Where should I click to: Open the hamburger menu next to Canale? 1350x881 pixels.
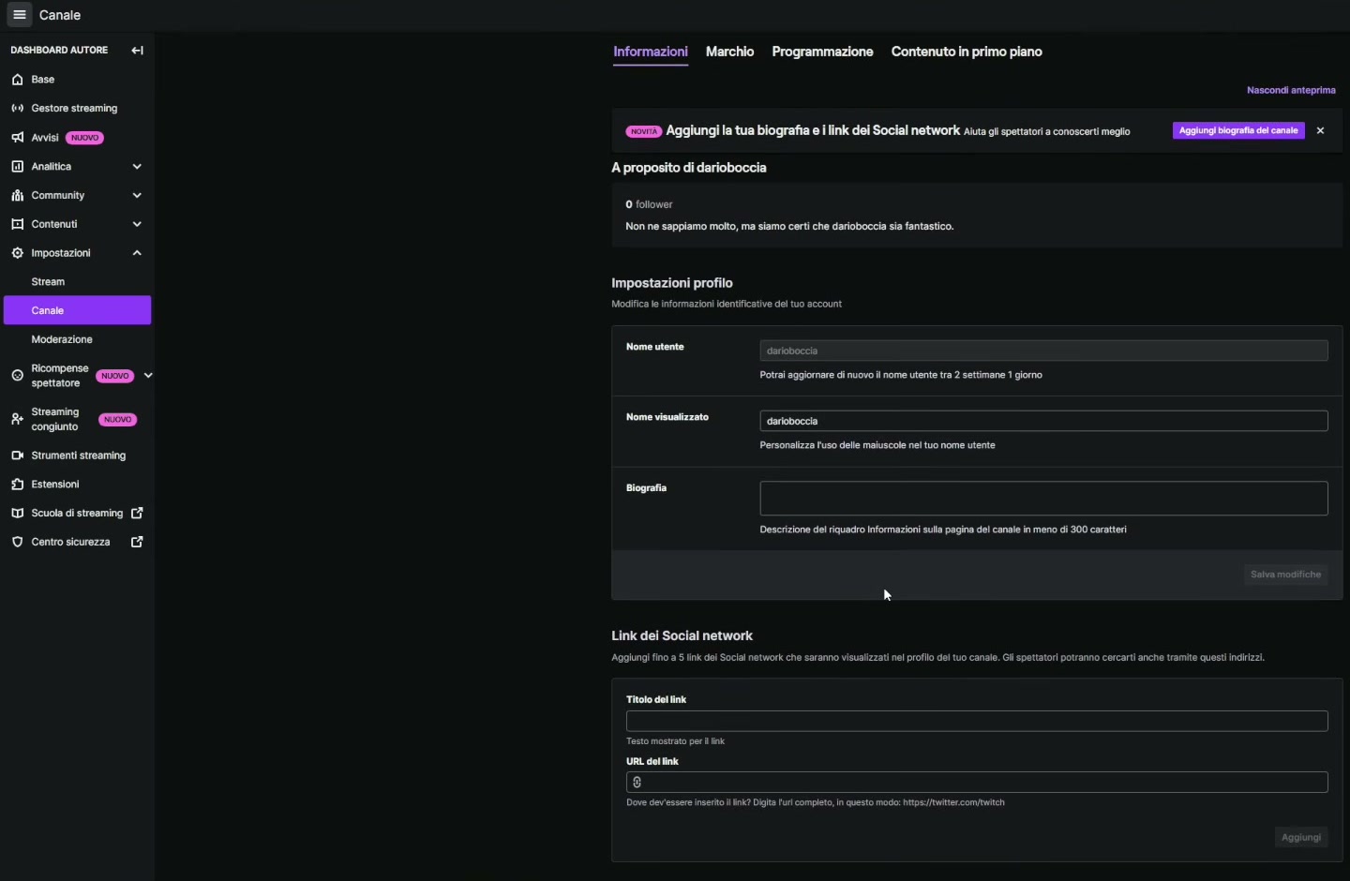(19, 15)
